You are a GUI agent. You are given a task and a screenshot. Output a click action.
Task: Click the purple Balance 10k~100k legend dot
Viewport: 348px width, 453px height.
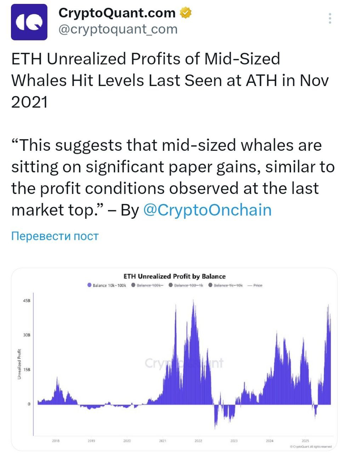pos(90,285)
